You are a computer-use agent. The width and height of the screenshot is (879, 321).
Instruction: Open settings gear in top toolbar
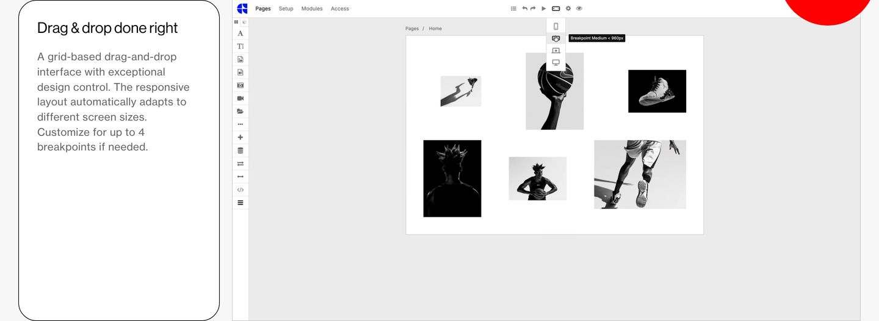568,9
